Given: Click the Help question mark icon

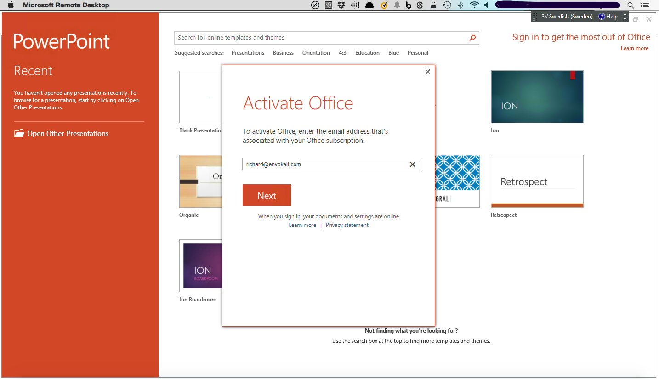Looking at the screenshot, I should pos(602,17).
